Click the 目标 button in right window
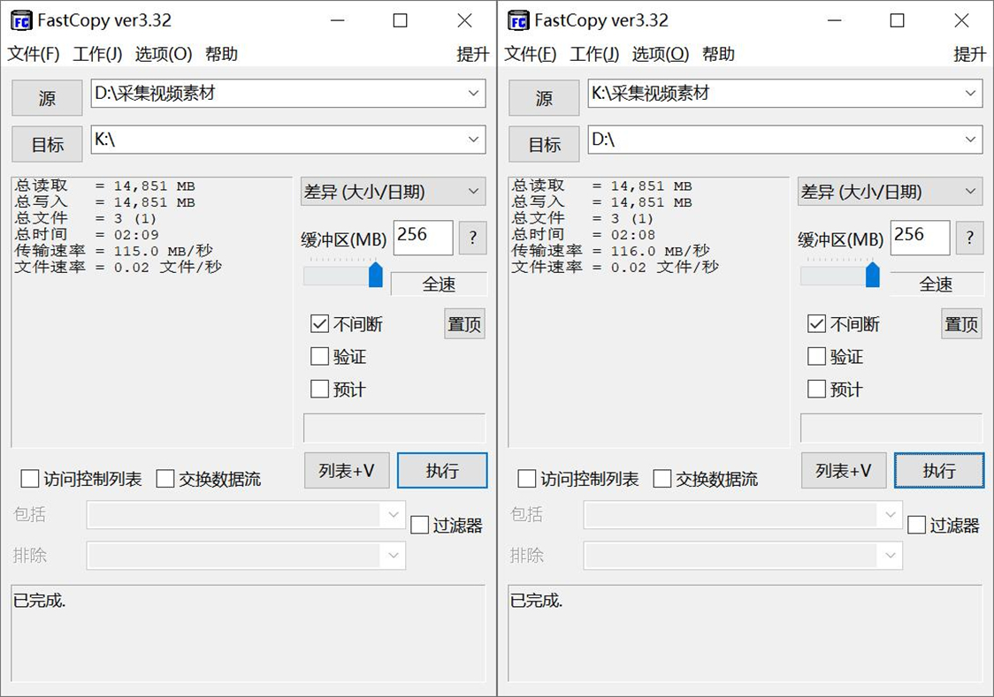The height and width of the screenshot is (697, 994). pyautogui.click(x=543, y=144)
